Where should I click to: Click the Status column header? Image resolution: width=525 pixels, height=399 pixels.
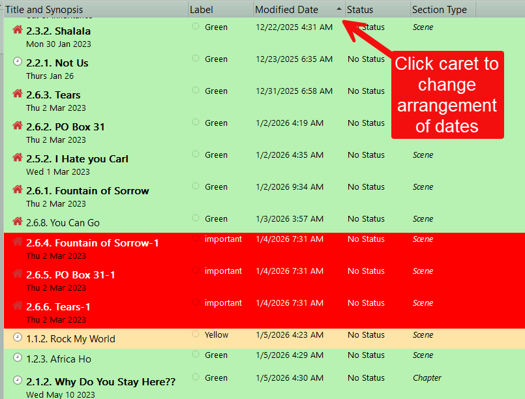[360, 10]
